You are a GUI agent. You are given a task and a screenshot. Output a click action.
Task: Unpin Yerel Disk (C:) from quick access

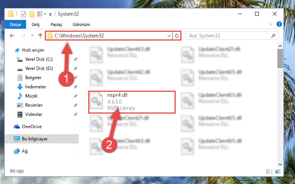76,59
